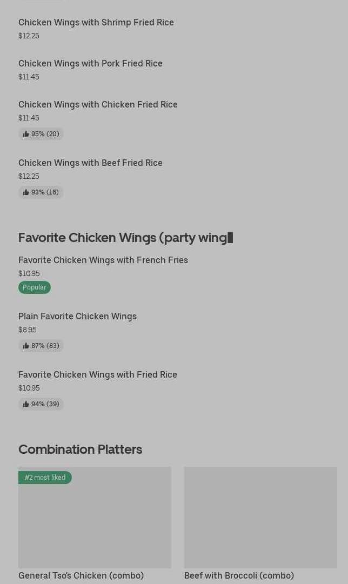Select Favorite Chicken Wings with French Fries
348x584 pixels.
tap(103, 260)
